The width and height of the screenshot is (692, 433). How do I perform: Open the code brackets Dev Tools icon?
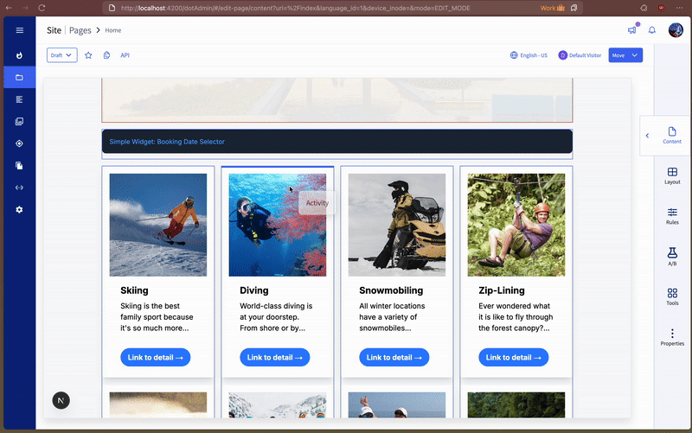(x=19, y=188)
